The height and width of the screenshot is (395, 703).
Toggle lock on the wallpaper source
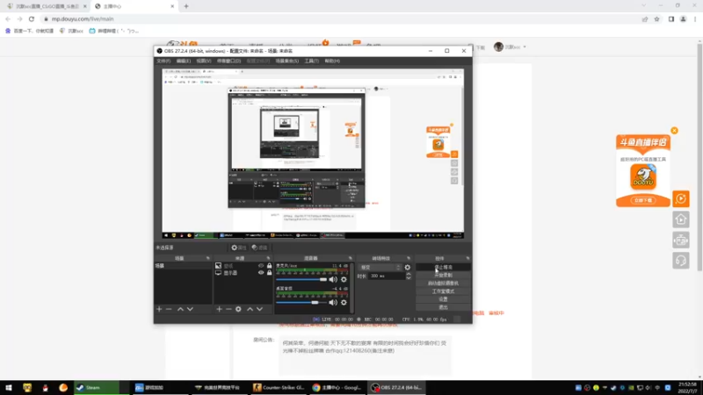coord(269,266)
